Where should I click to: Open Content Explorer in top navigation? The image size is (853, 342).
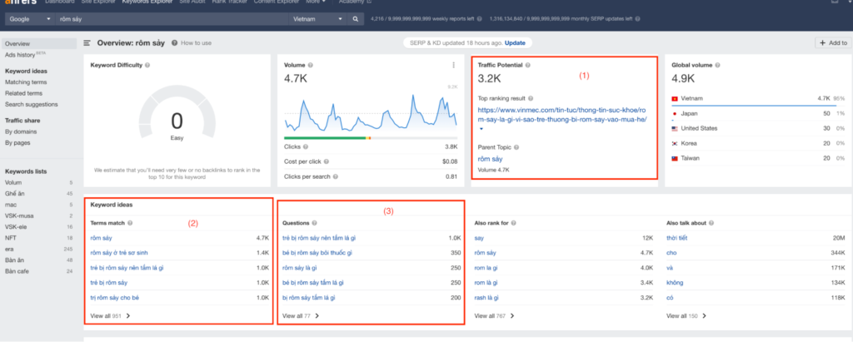(277, 2)
